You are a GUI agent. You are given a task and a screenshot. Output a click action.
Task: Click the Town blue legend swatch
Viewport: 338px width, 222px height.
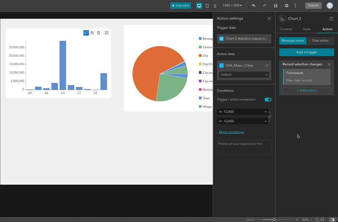tap(200, 98)
